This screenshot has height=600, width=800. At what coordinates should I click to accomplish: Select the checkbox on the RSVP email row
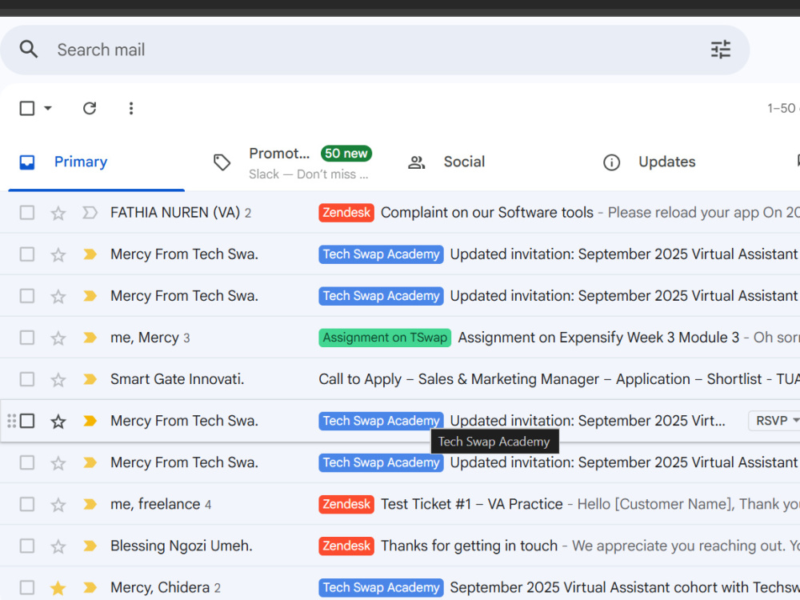pyautogui.click(x=27, y=421)
